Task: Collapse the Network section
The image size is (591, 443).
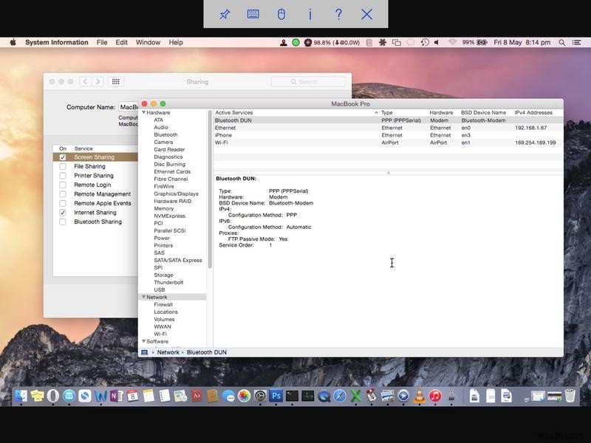Action: [143, 297]
